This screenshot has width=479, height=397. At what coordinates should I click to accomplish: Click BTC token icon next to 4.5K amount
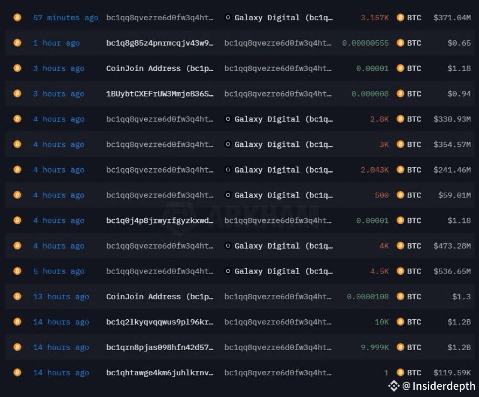[400, 271]
